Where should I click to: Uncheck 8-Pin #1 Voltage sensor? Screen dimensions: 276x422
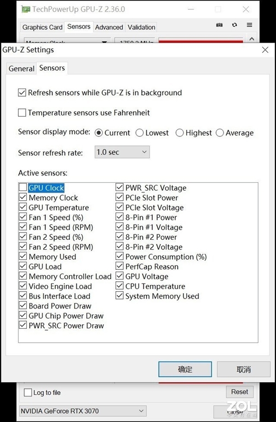(120, 227)
